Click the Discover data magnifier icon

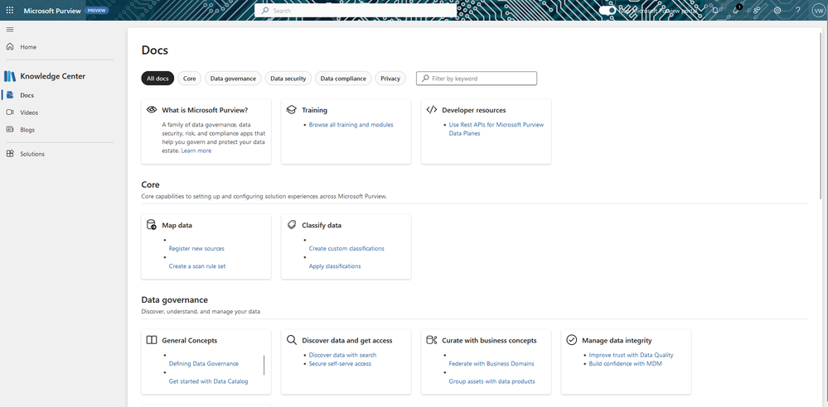292,340
